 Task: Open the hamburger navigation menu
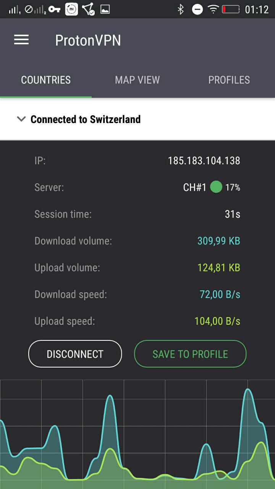[21, 40]
